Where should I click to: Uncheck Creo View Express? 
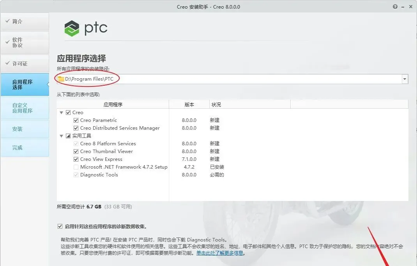76,159
